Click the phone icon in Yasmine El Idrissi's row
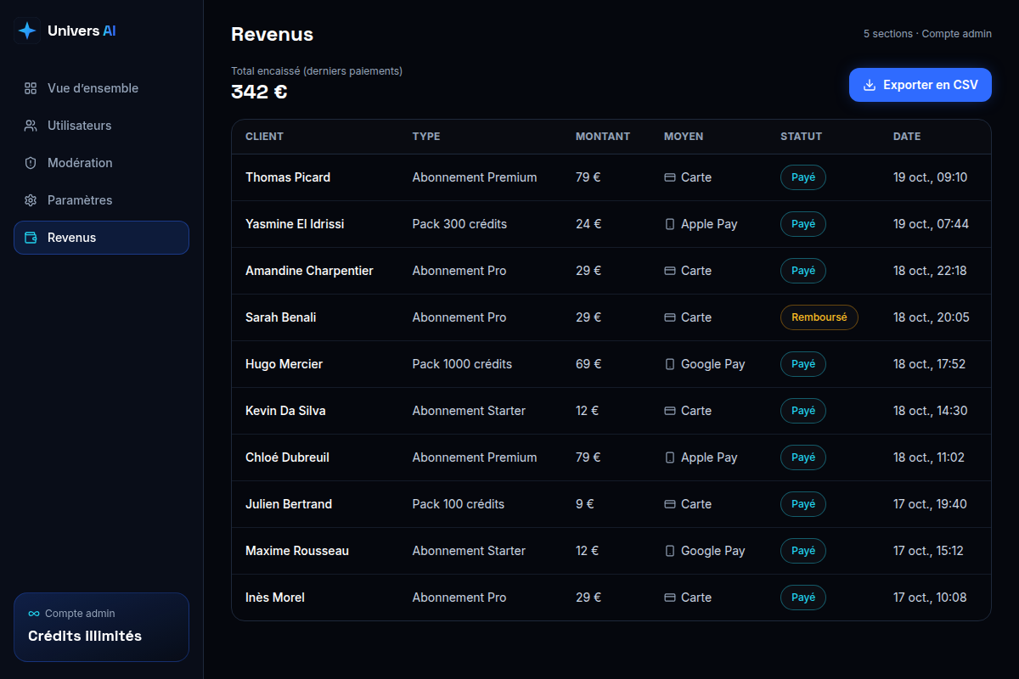The height and width of the screenshot is (679, 1019). coord(670,224)
